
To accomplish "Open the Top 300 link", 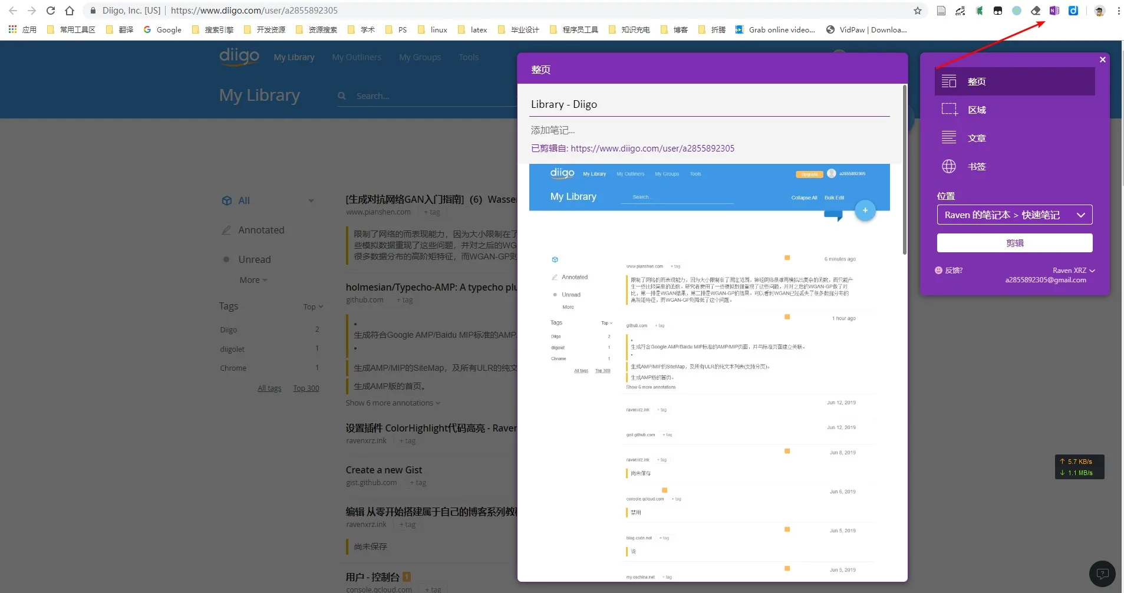I will [306, 388].
